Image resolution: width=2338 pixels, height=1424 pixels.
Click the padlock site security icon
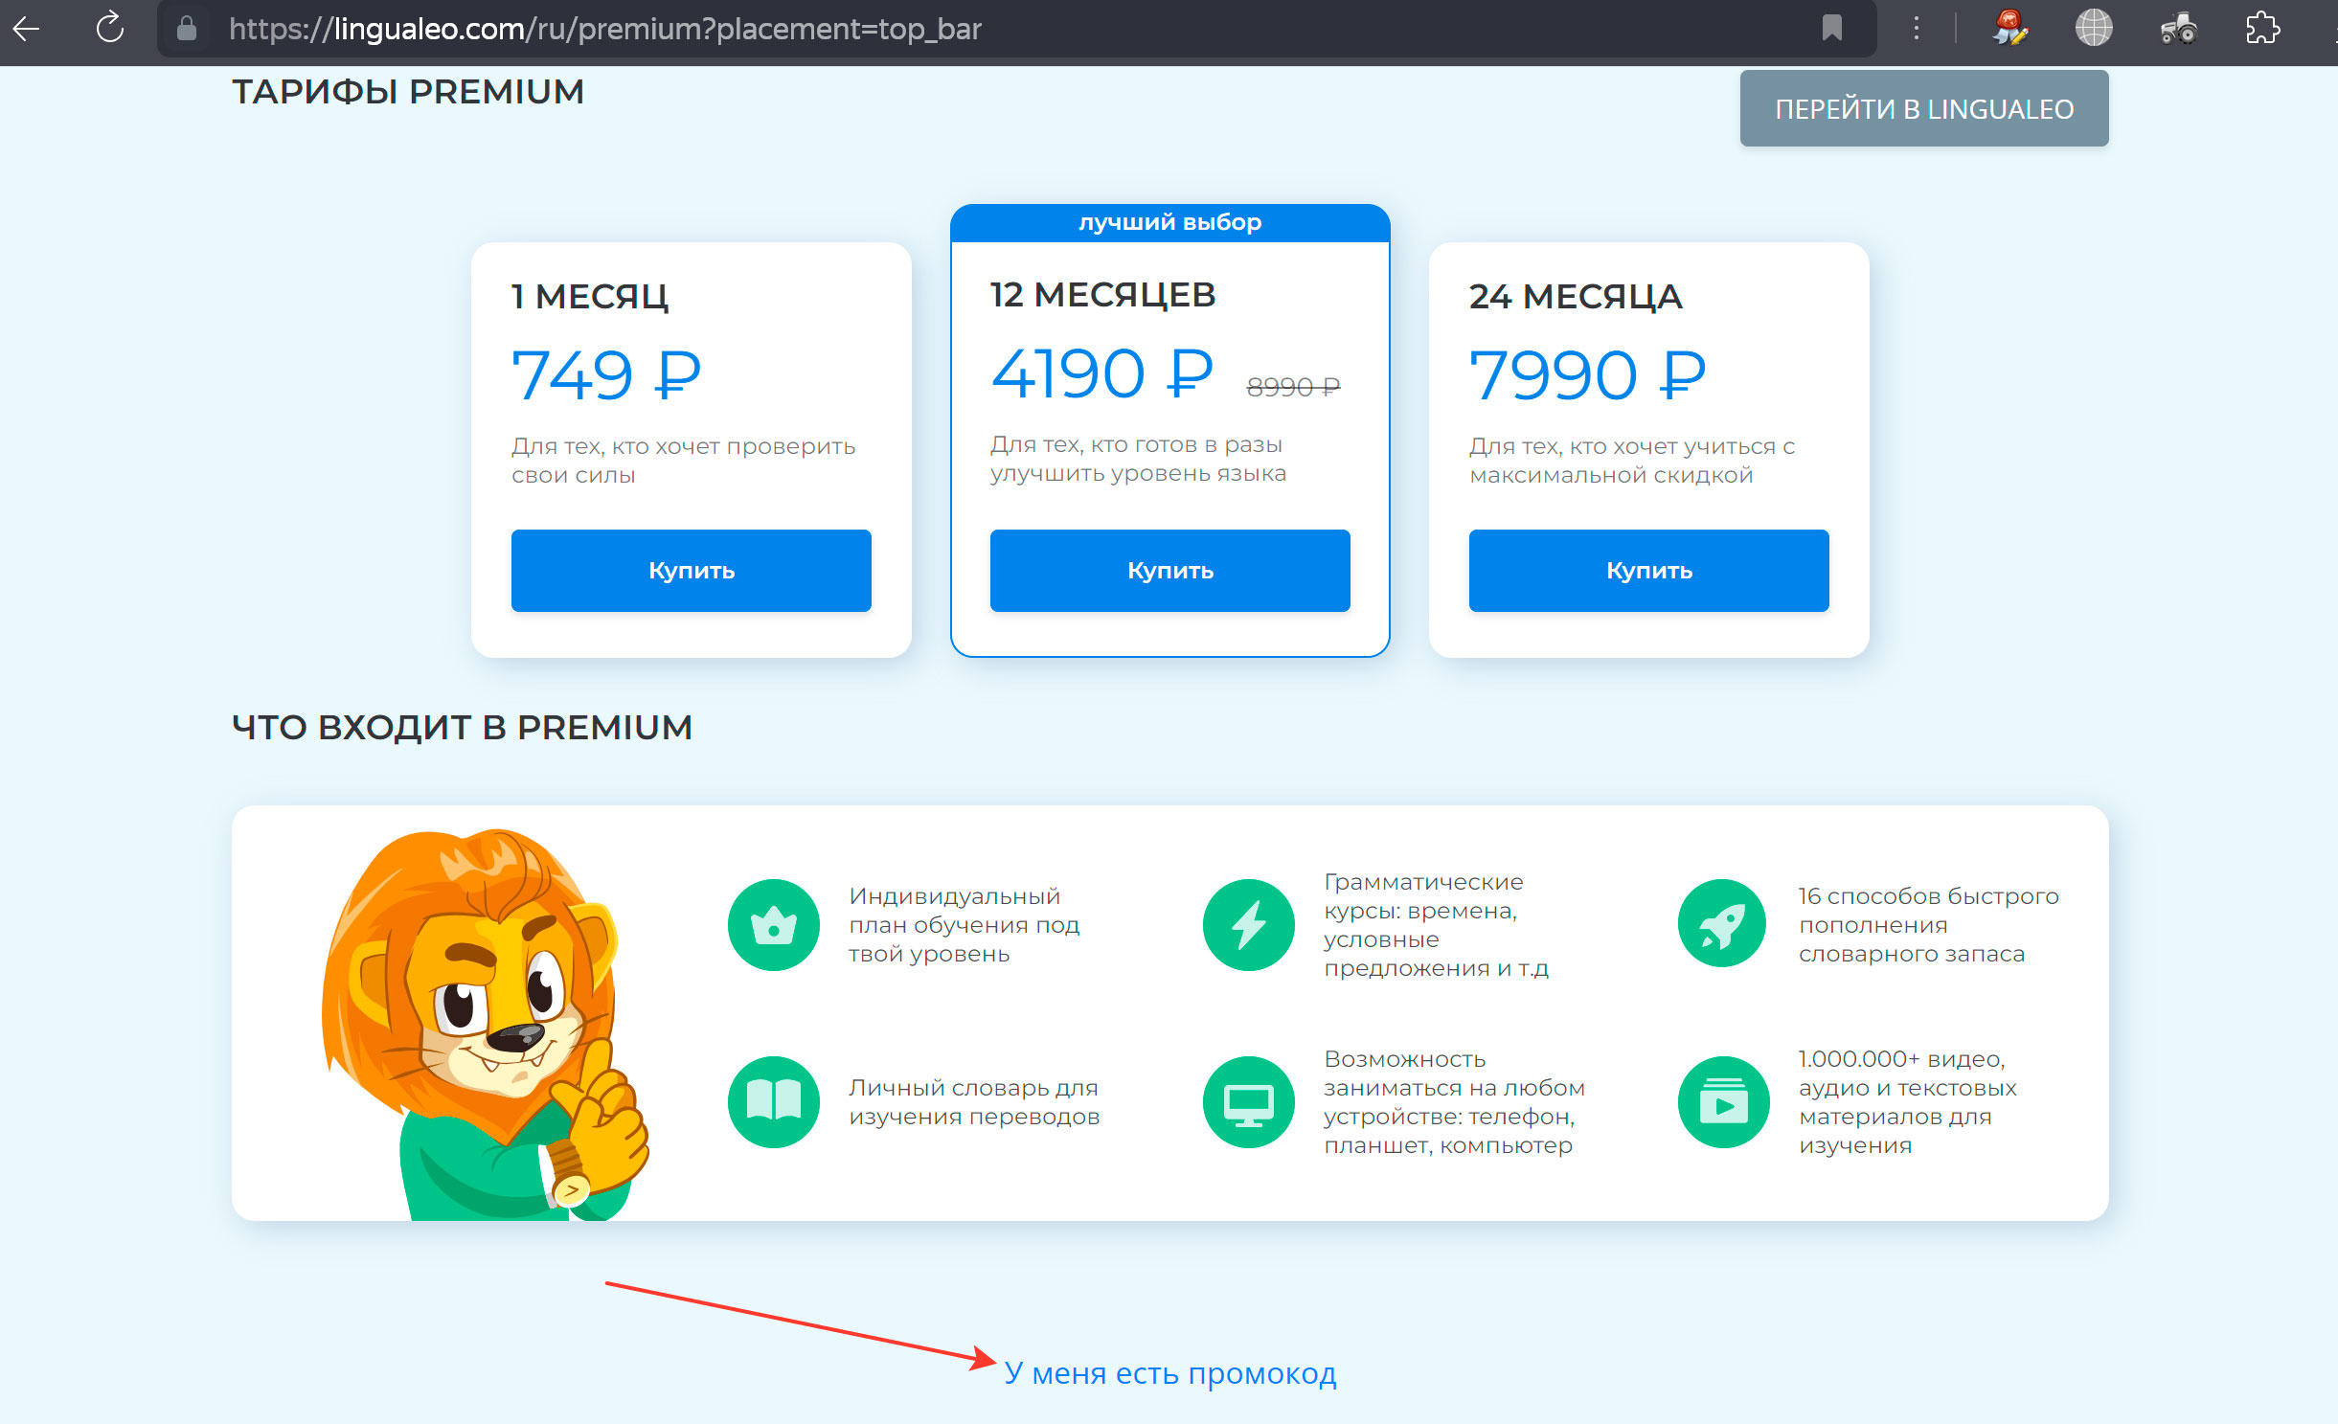[x=187, y=29]
